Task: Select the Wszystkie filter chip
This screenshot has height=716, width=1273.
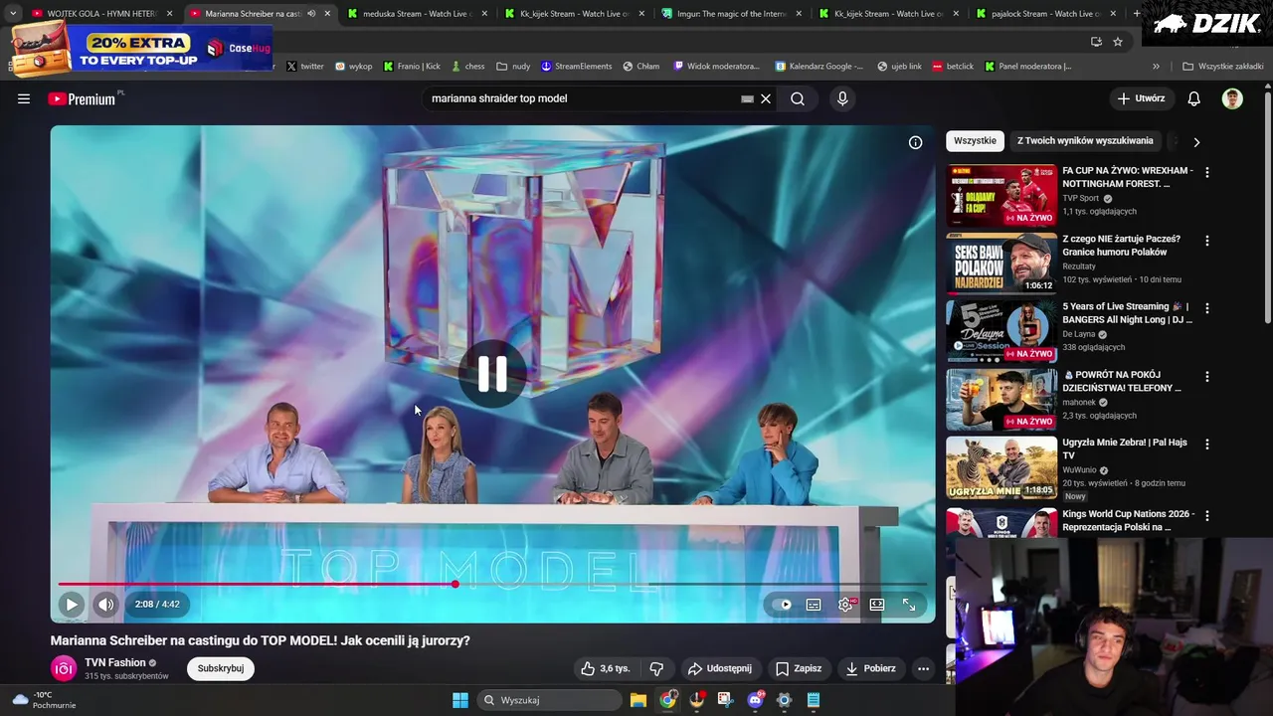Action: [975, 141]
